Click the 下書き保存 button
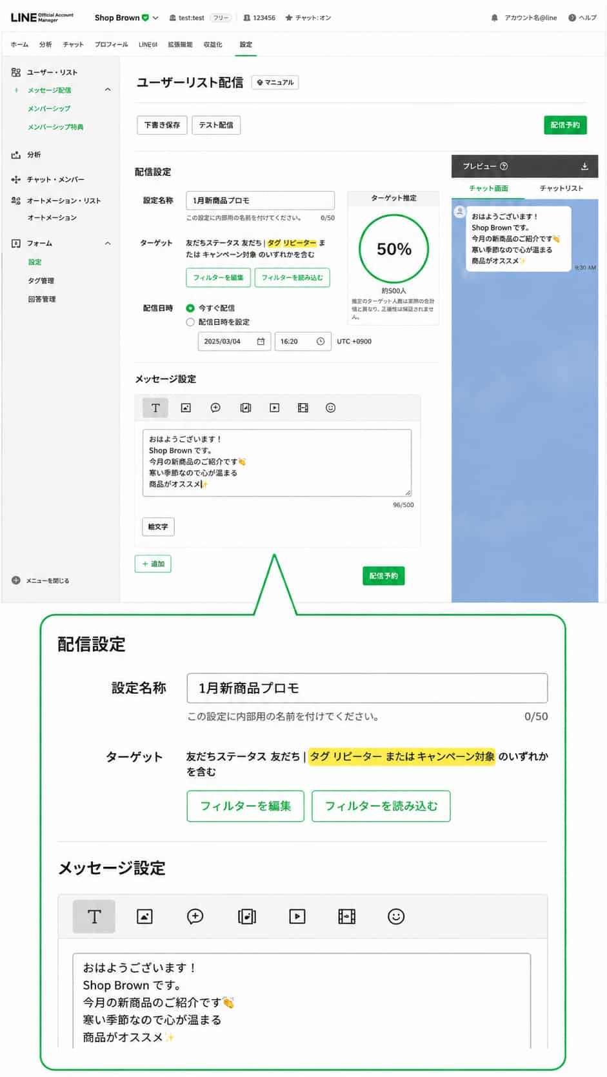This screenshot has height=1077, width=607. tap(162, 125)
